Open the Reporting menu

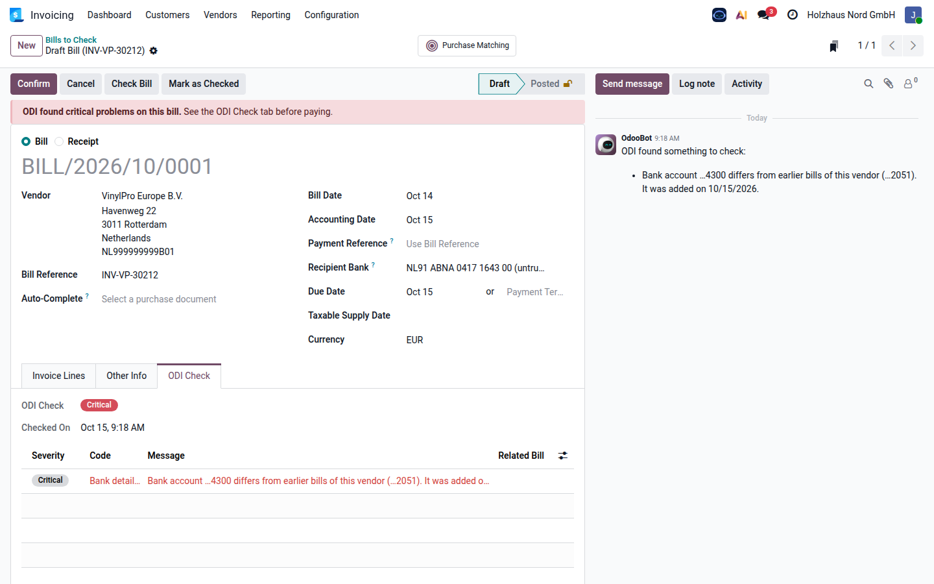coord(270,15)
